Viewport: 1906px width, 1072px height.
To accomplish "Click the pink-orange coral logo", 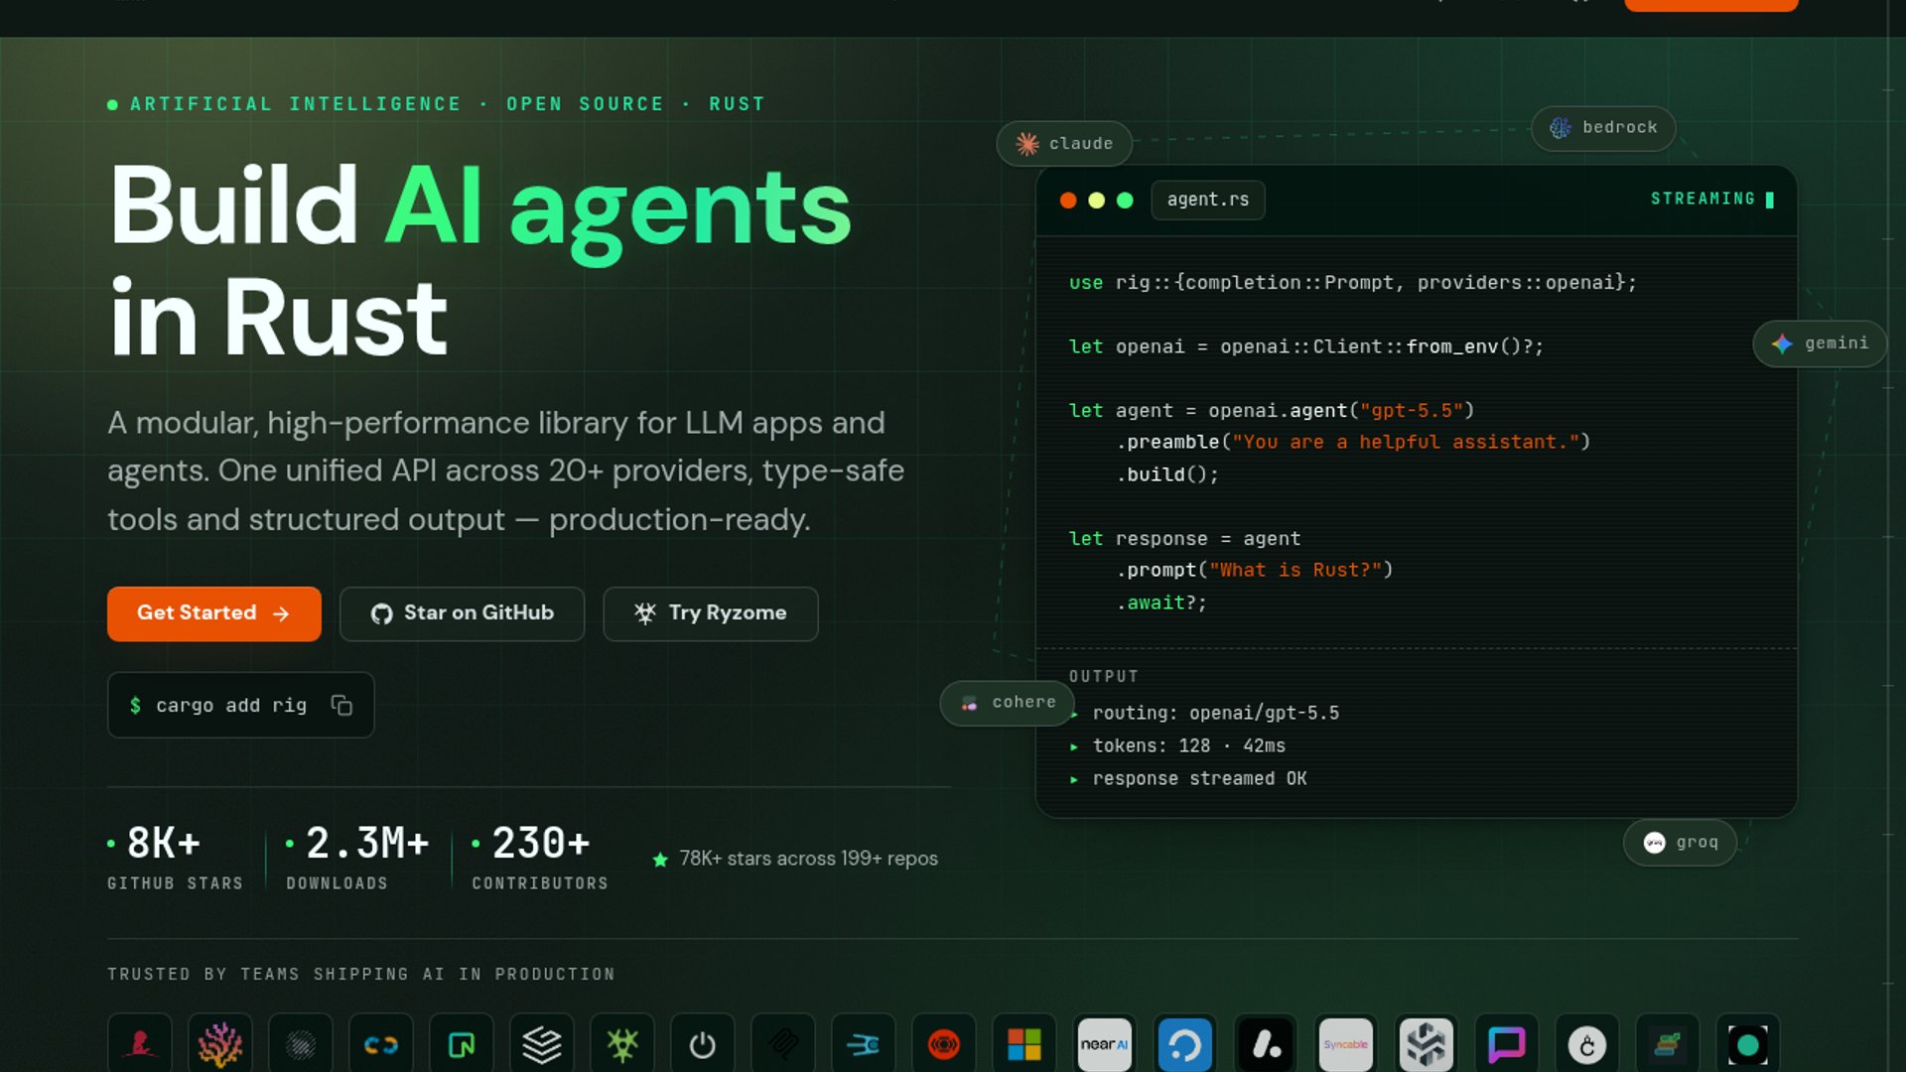I will pyautogui.click(x=220, y=1044).
